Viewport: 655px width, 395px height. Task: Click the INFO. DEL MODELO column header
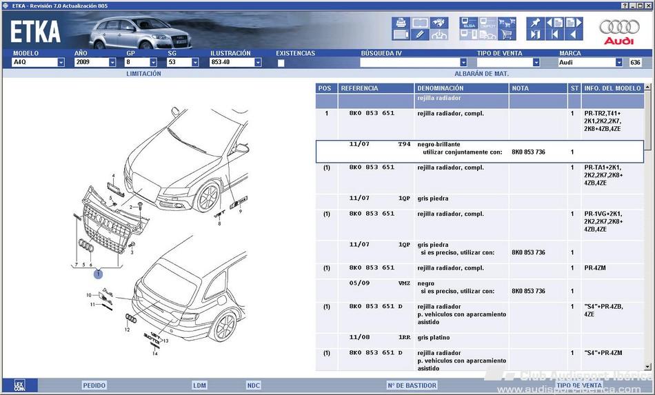[x=612, y=88]
